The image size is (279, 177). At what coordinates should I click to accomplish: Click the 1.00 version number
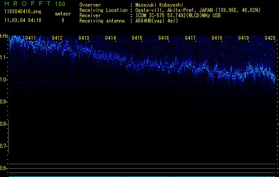click(x=59, y=4)
